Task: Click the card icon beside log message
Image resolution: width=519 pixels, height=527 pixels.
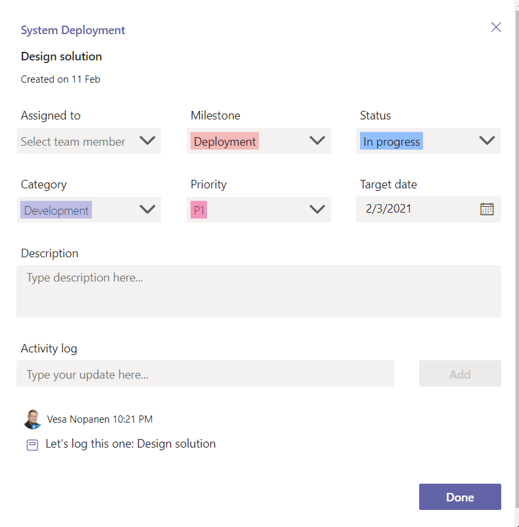Action: click(x=32, y=445)
